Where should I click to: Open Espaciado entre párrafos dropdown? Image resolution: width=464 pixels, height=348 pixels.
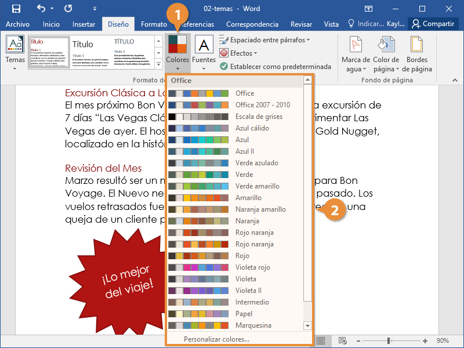click(x=264, y=40)
